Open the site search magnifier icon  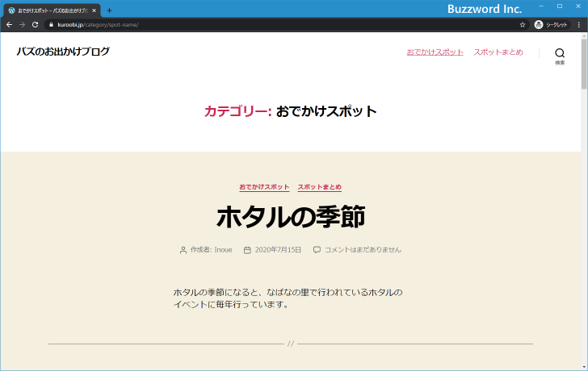point(560,53)
